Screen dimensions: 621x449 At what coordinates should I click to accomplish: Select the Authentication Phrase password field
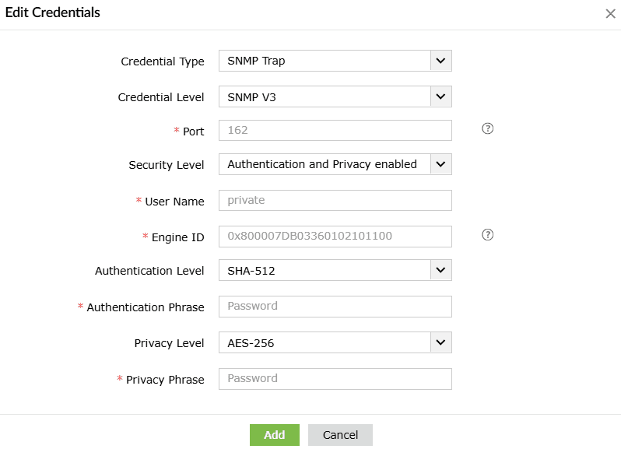(335, 306)
